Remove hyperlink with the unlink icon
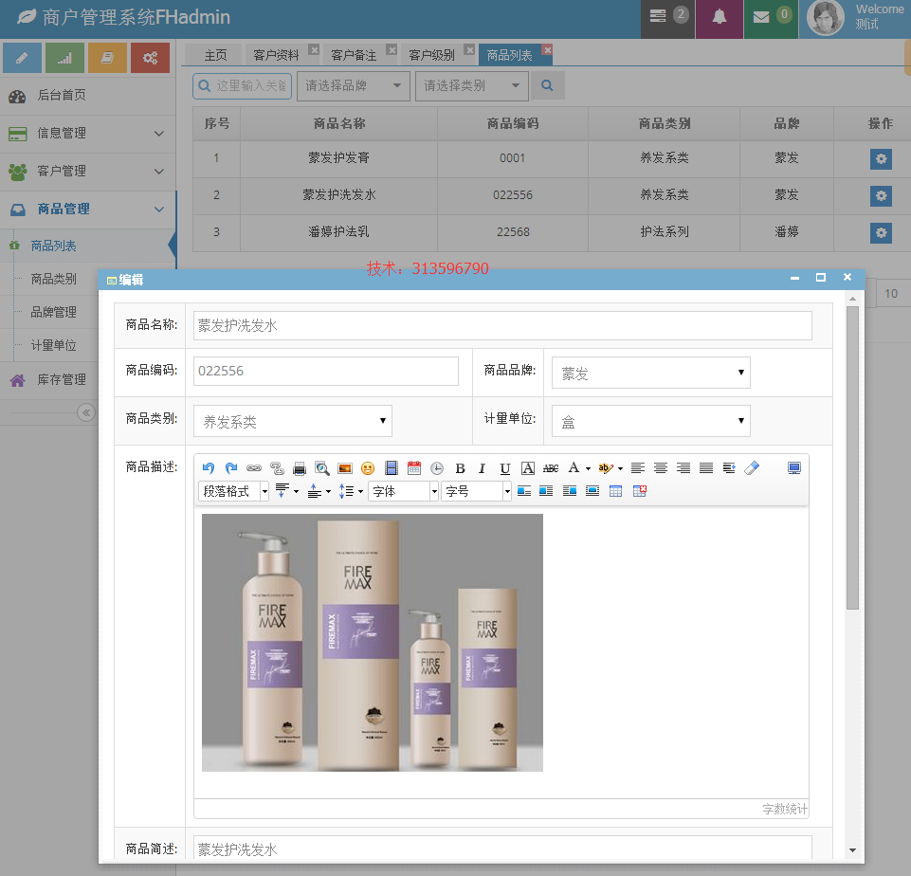 tap(277, 468)
